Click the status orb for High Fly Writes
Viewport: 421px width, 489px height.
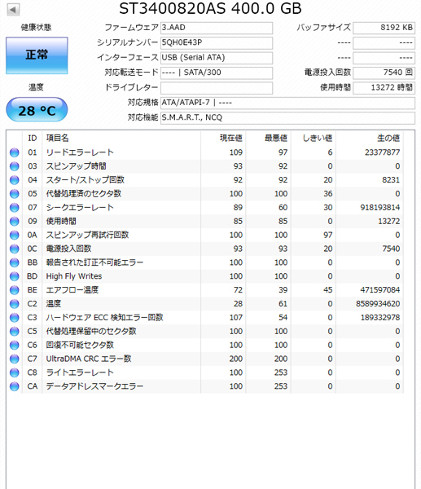coord(15,276)
